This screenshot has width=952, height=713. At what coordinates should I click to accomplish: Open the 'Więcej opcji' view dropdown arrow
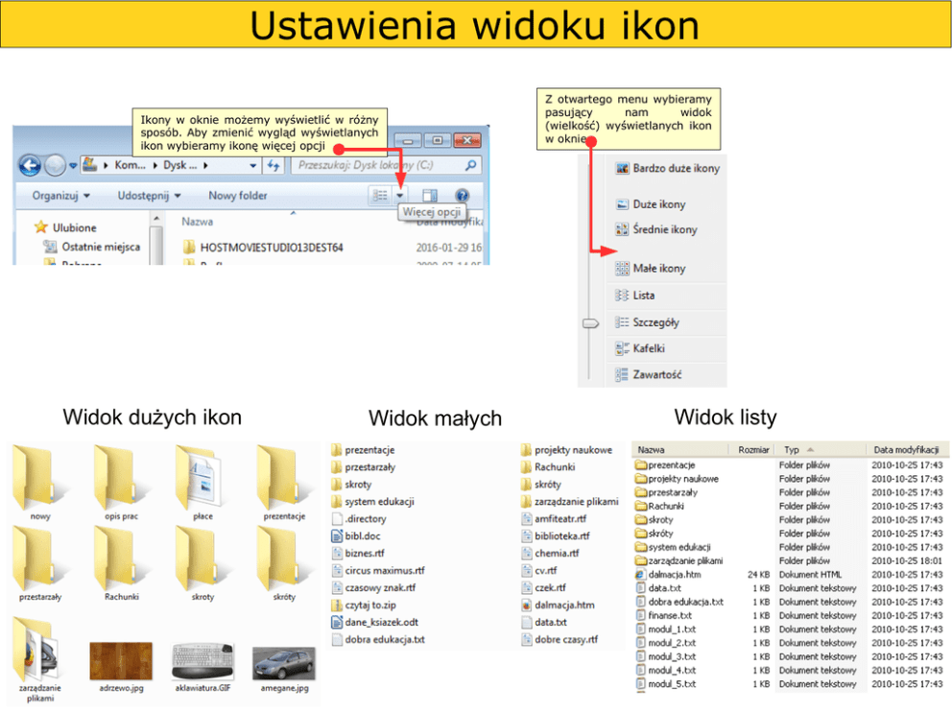tap(400, 196)
